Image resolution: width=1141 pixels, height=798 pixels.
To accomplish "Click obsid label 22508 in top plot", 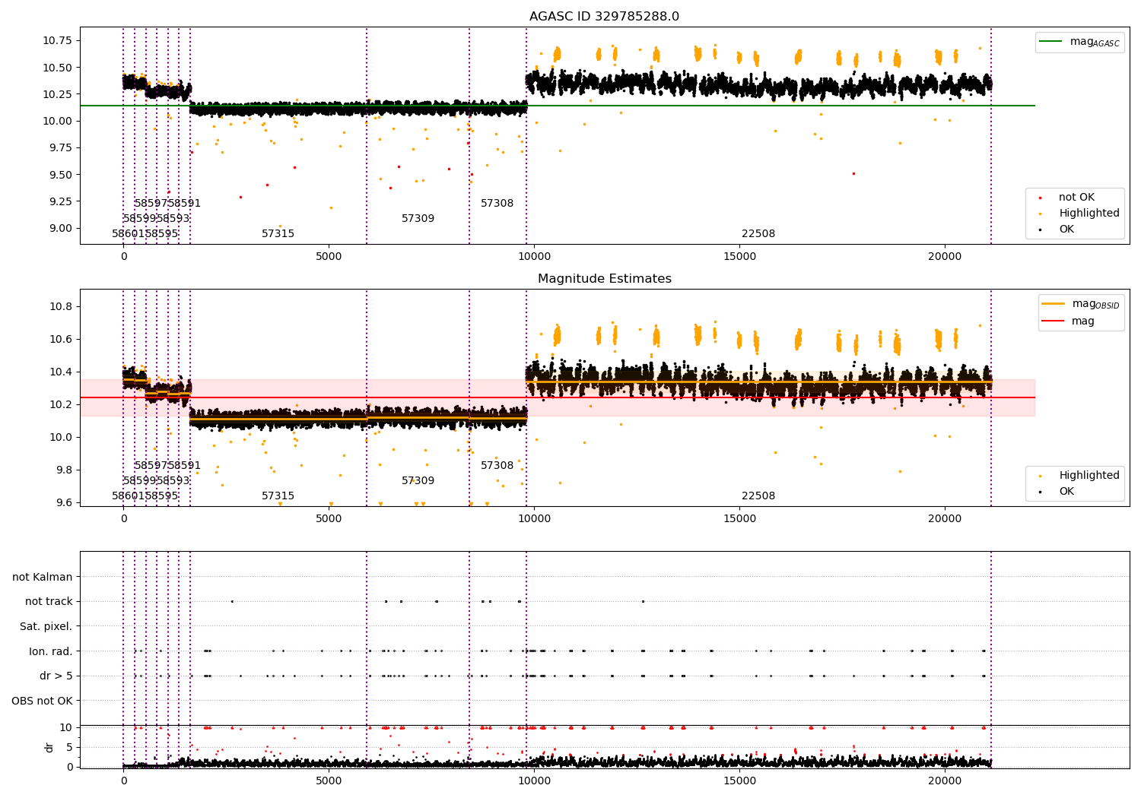I will (758, 234).
